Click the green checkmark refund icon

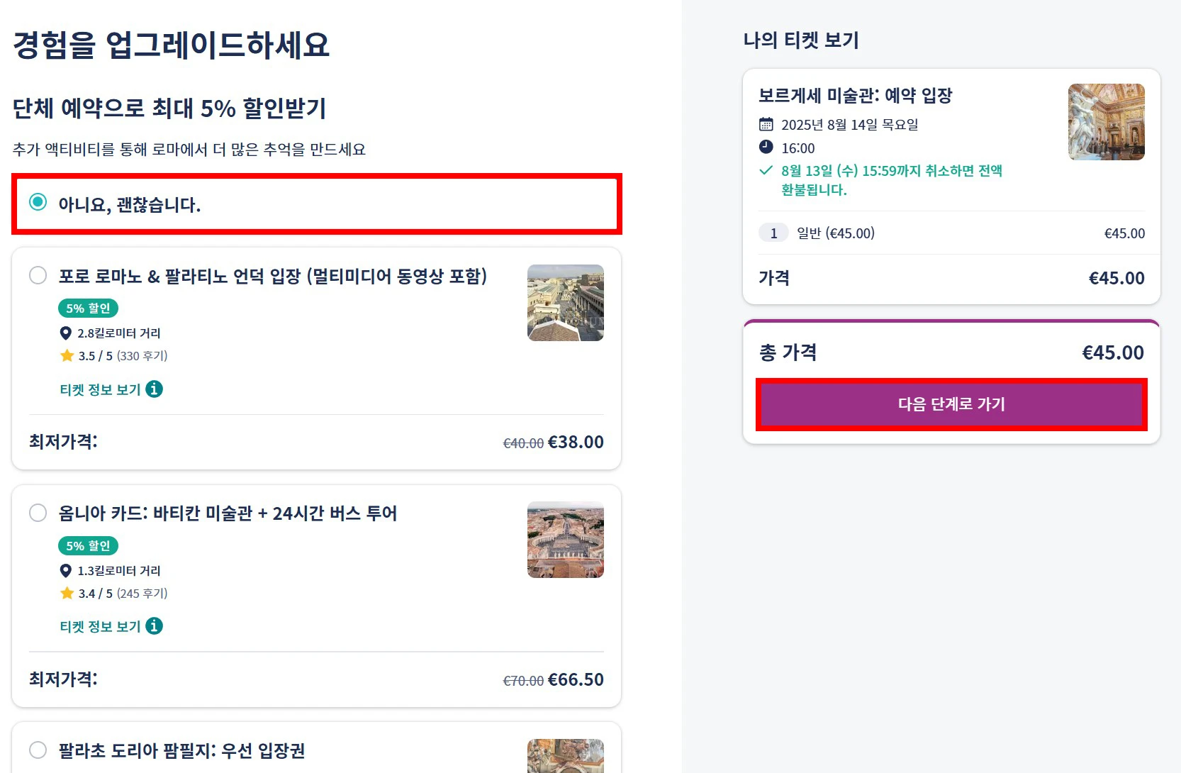[766, 170]
